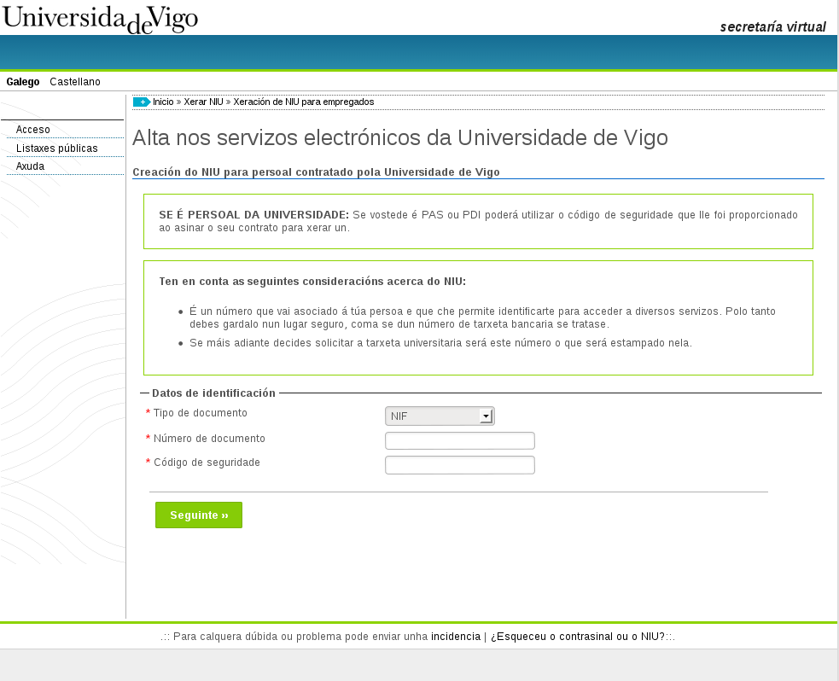Open the incidencia link in the footer
The height and width of the screenshot is (681, 839).
tap(456, 637)
